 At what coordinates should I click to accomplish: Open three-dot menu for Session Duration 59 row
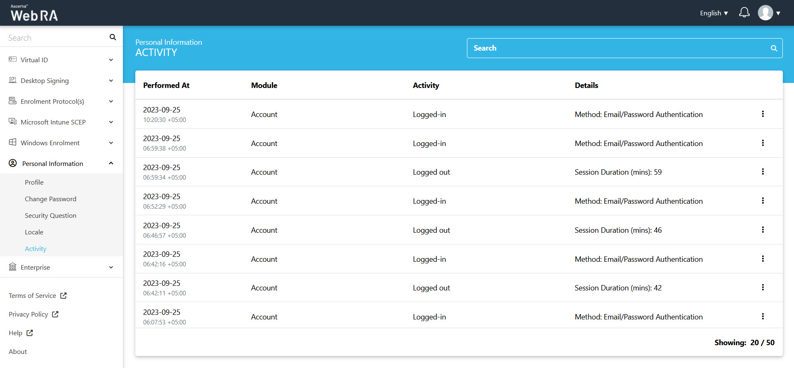coord(762,172)
